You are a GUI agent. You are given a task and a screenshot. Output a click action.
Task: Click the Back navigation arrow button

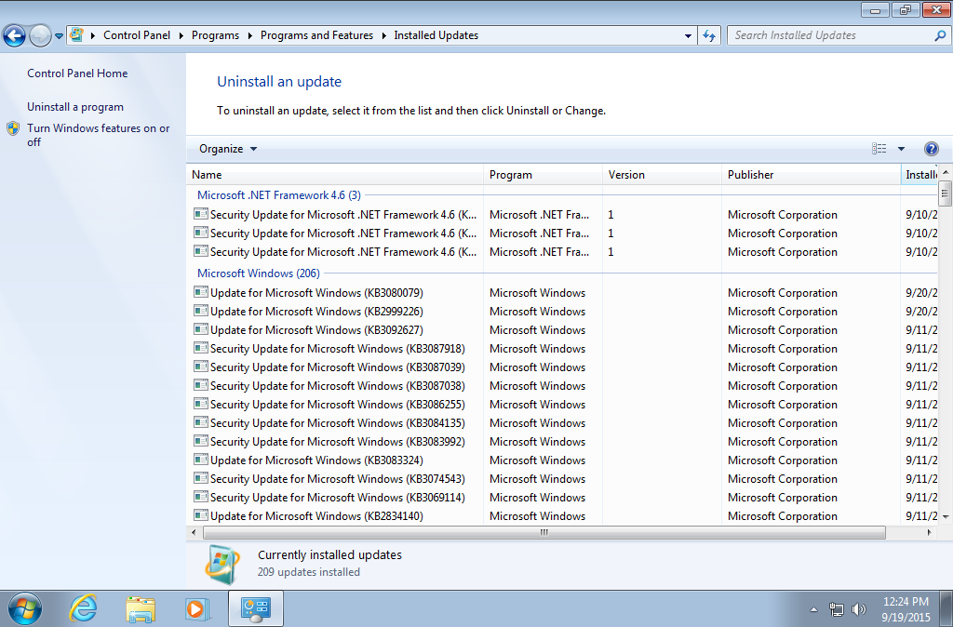[15, 36]
